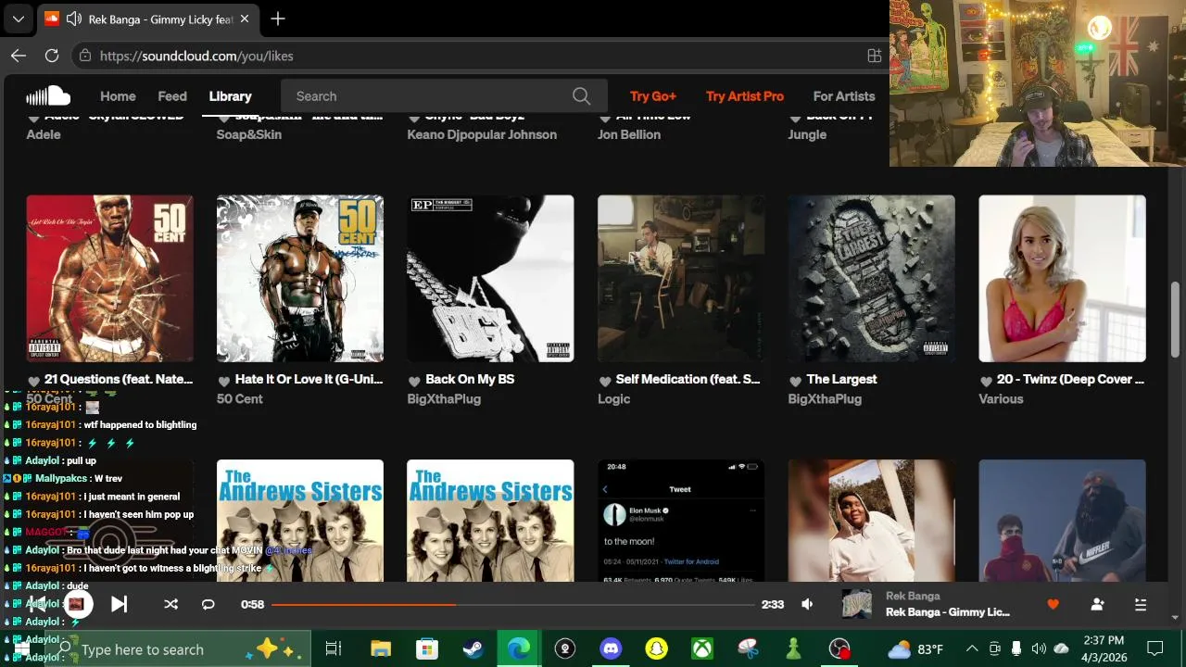The height and width of the screenshot is (667, 1186).
Task: Open Microsoft Store from the taskbar
Action: (426, 649)
